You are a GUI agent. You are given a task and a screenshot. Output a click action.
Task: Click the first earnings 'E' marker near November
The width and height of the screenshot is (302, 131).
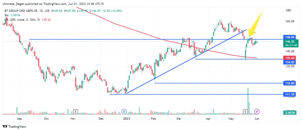(76, 111)
